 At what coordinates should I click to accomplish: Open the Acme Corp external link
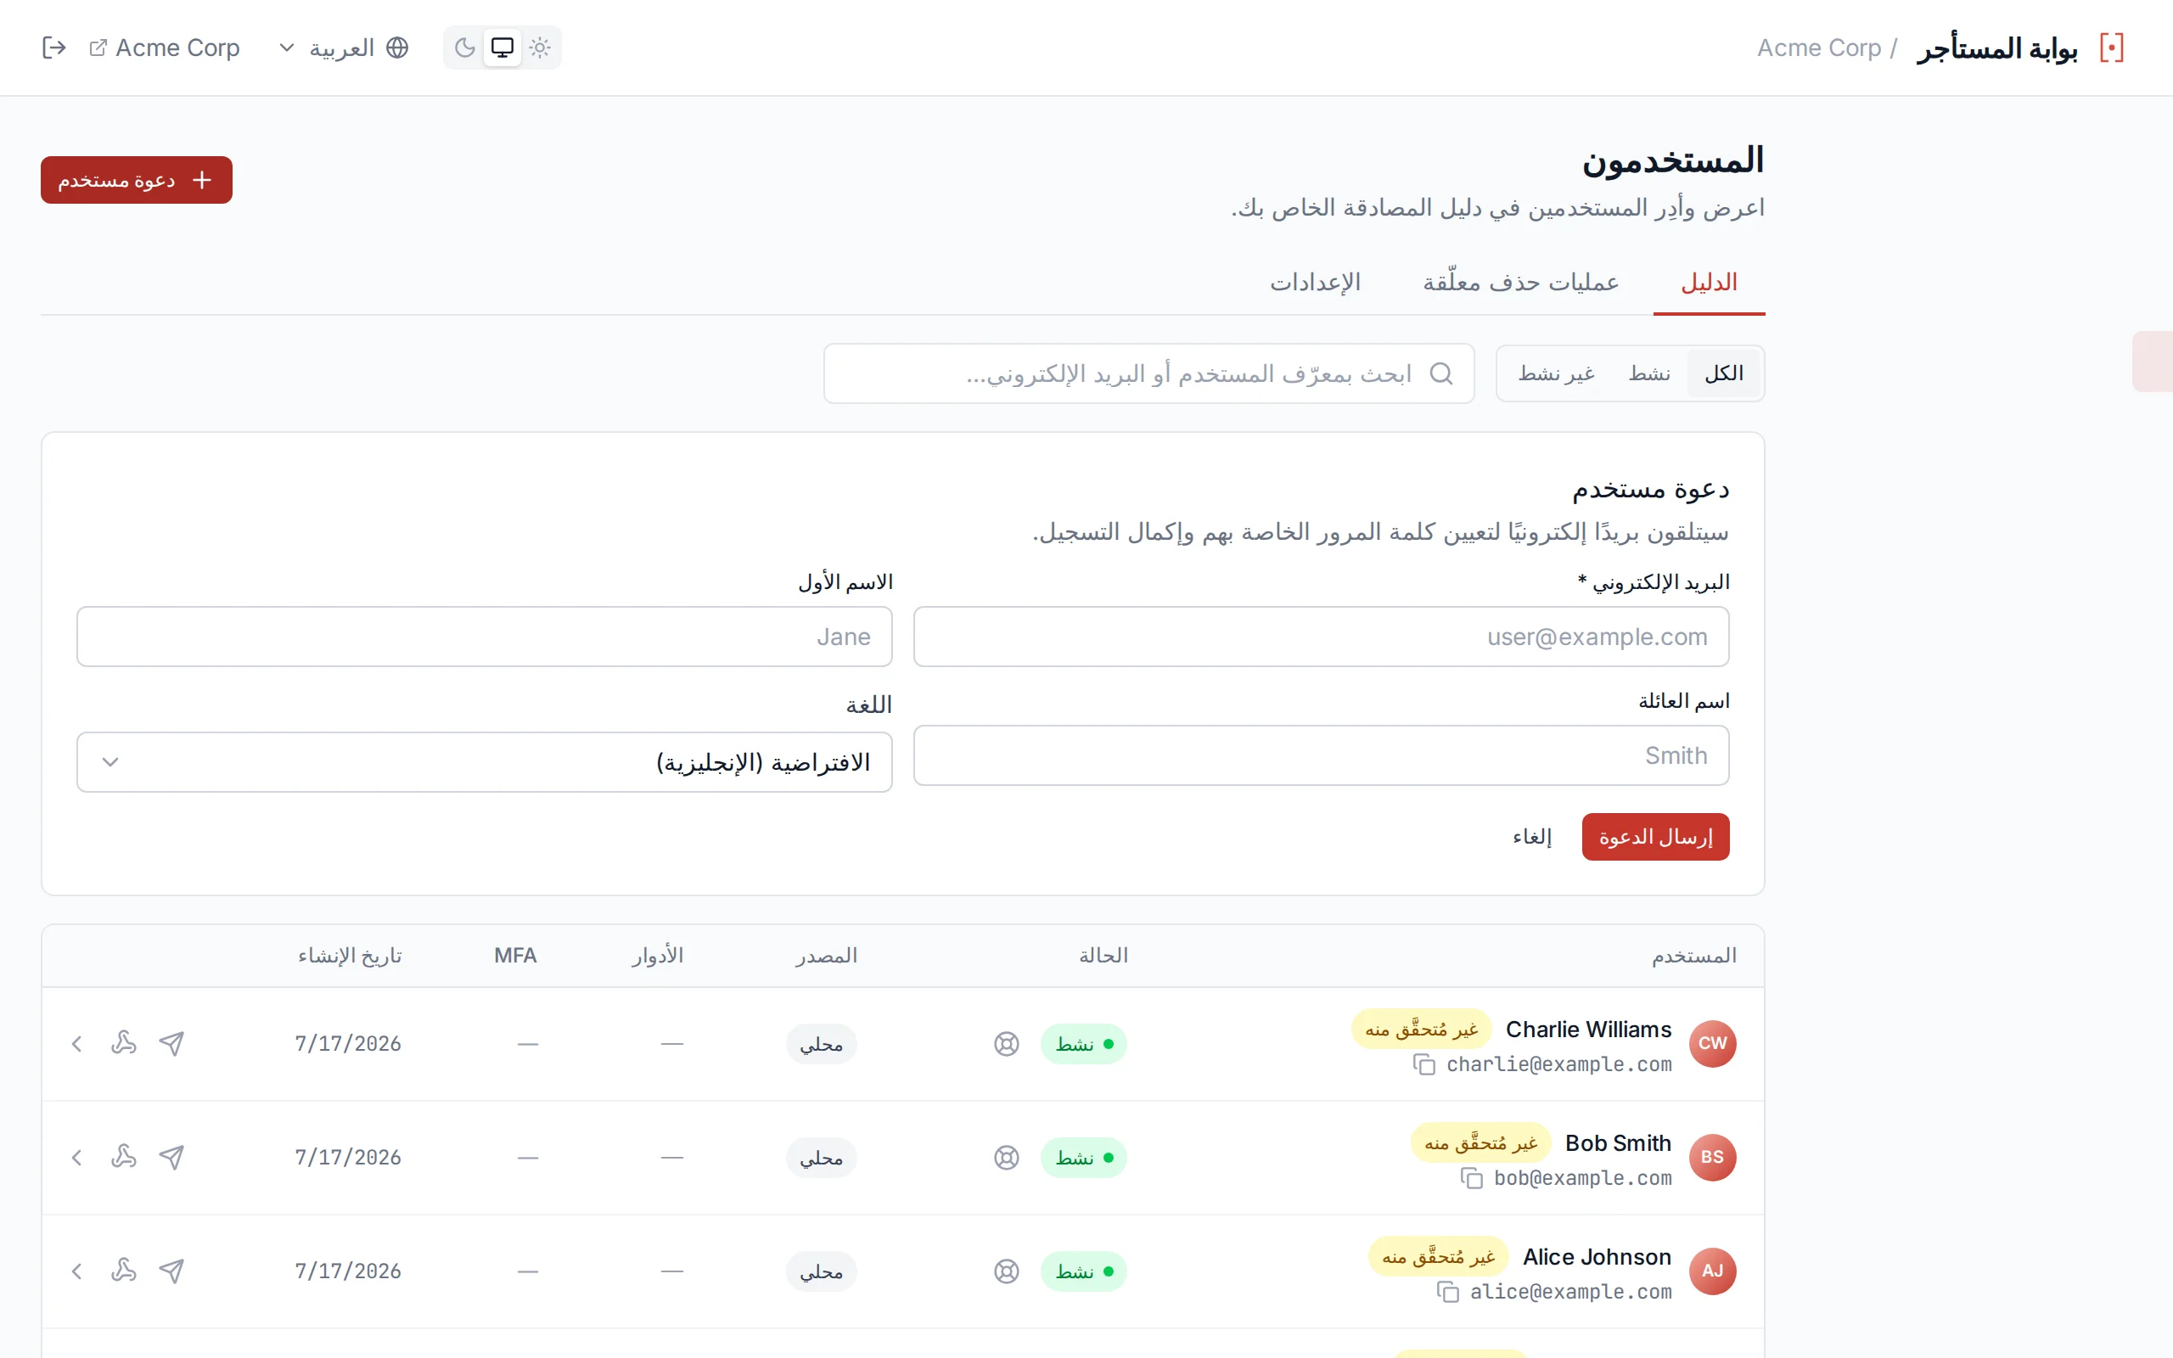click(166, 48)
